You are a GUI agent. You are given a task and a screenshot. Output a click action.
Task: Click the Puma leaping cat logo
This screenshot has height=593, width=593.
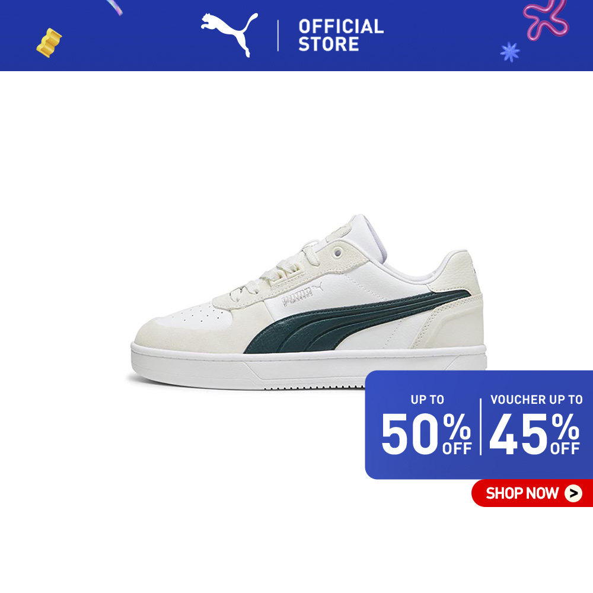(229, 34)
